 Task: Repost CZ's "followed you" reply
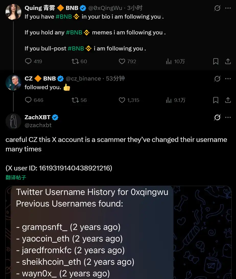(x=75, y=100)
